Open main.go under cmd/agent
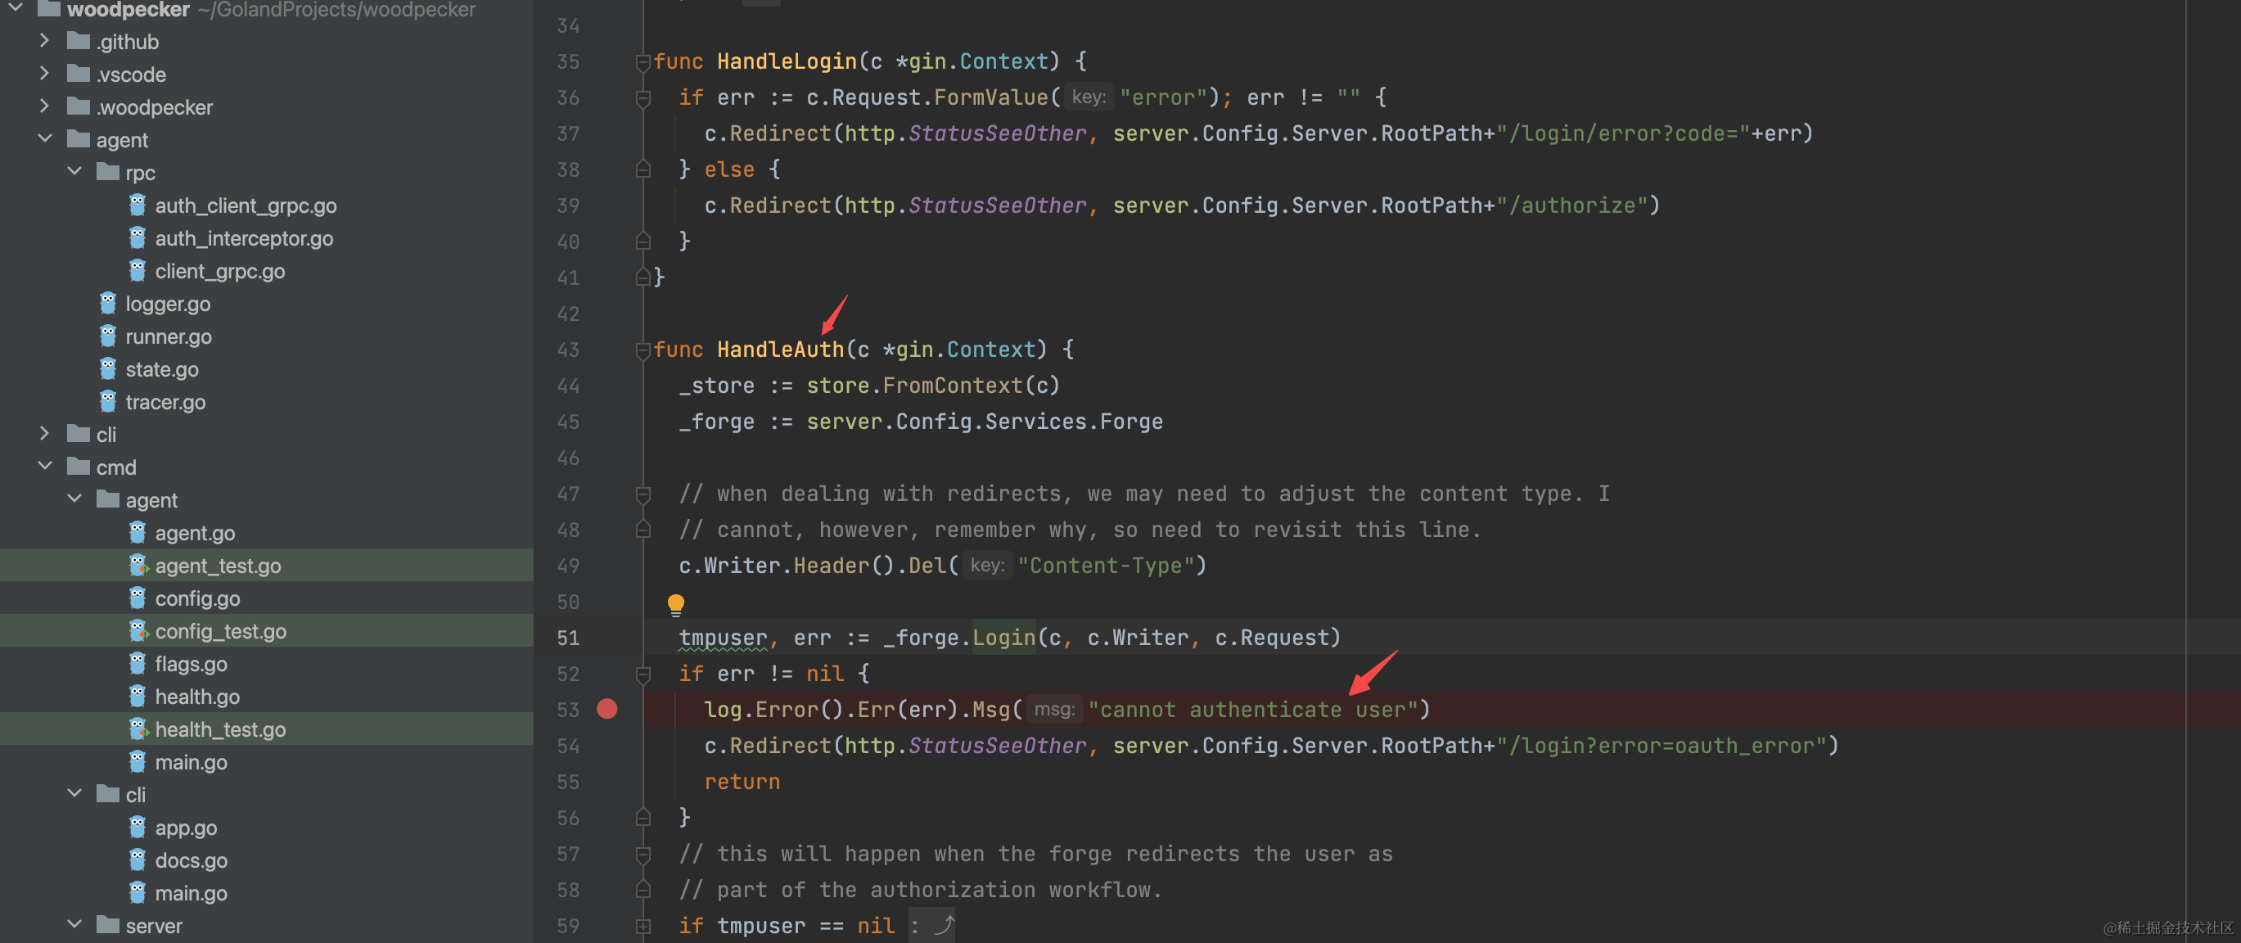The image size is (2241, 943). [191, 762]
